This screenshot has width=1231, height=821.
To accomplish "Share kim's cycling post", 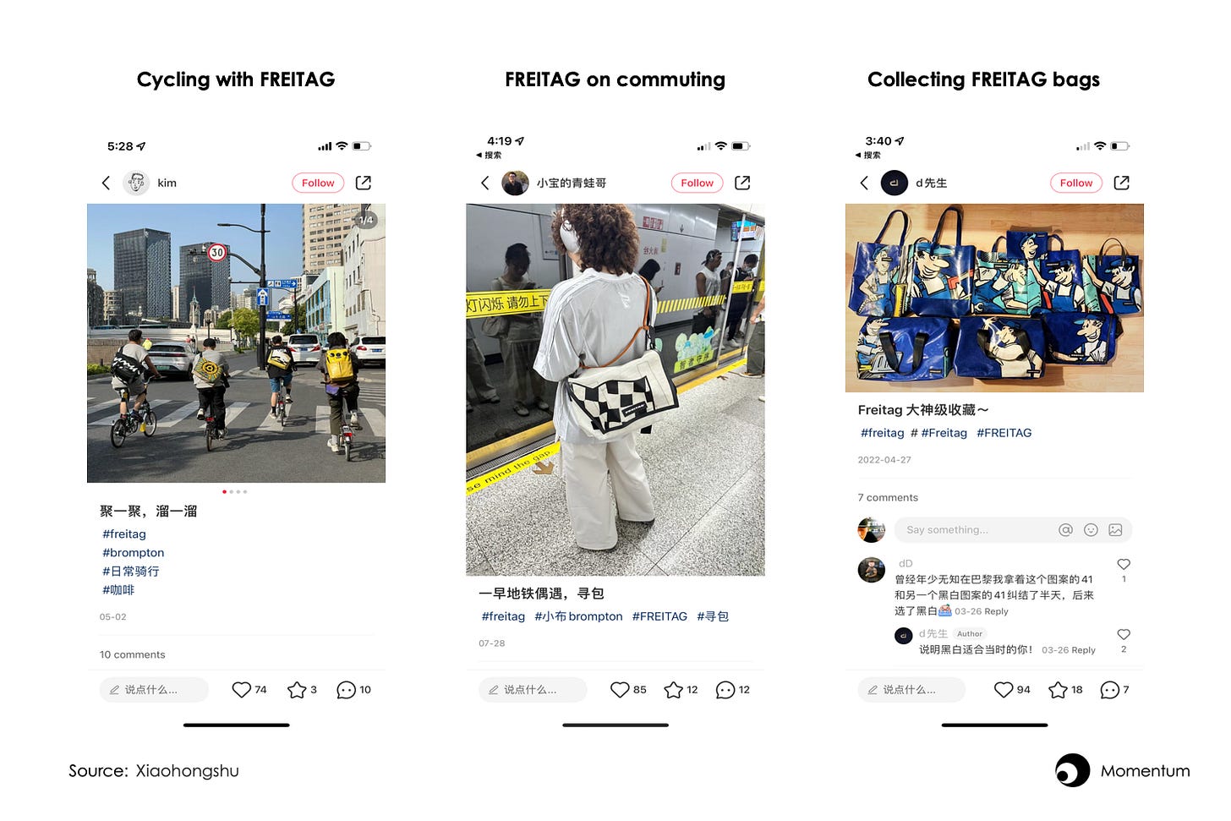I will click(364, 183).
